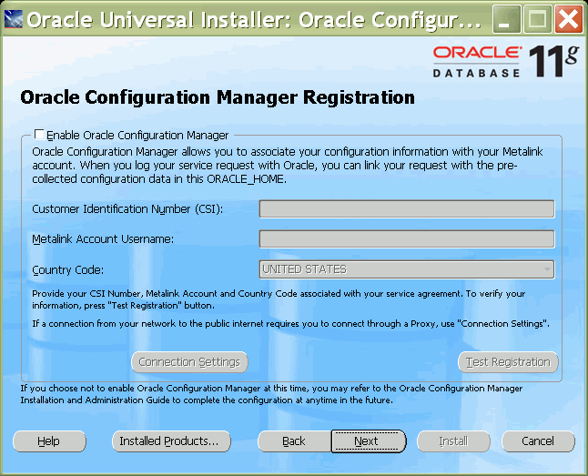Cancel the Oracle installation

[x=538, y=441]
